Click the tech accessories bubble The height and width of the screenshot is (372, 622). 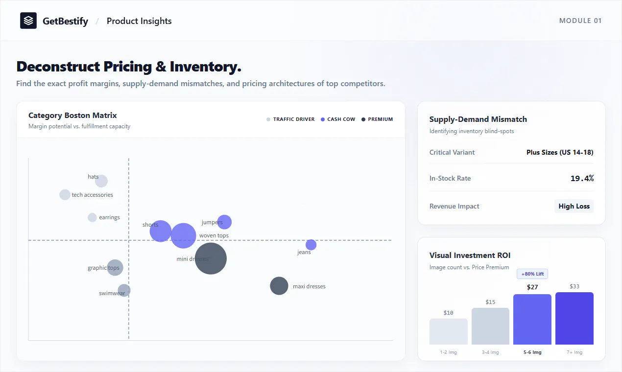65,195
